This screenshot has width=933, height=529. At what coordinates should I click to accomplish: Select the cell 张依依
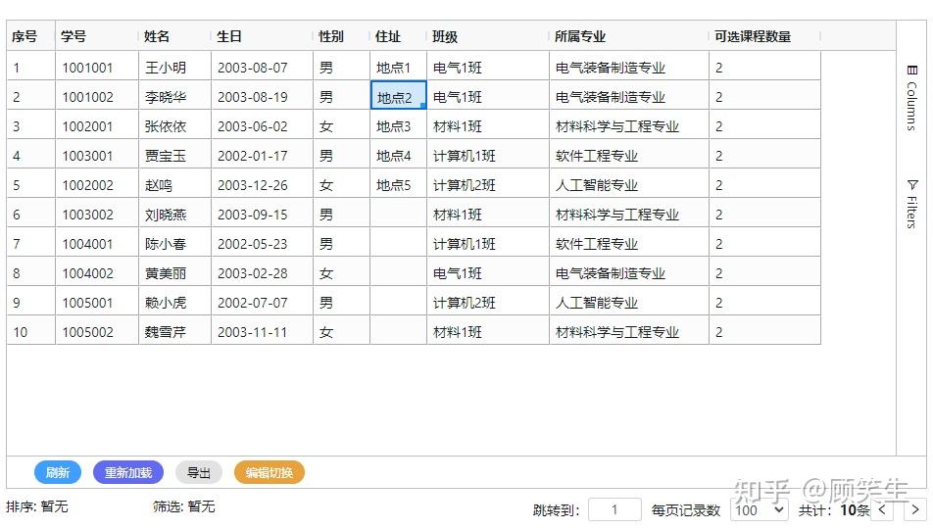coord(174,125)
